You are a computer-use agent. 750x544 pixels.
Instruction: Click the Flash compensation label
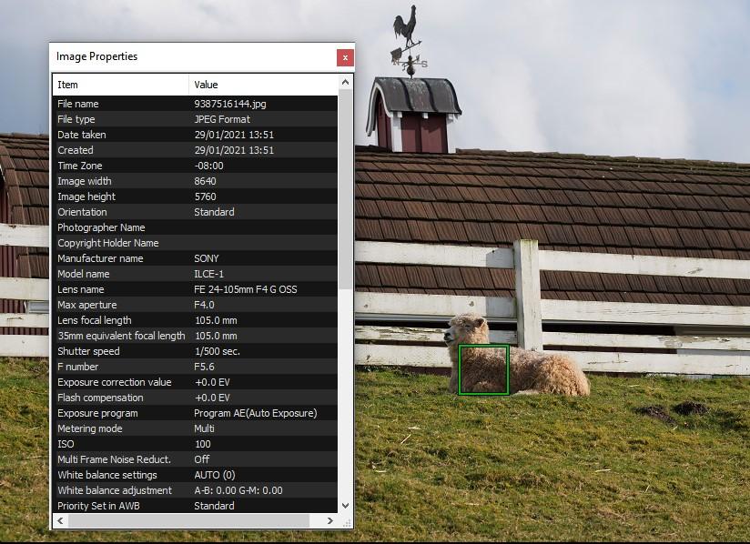(x=100, y=398)
